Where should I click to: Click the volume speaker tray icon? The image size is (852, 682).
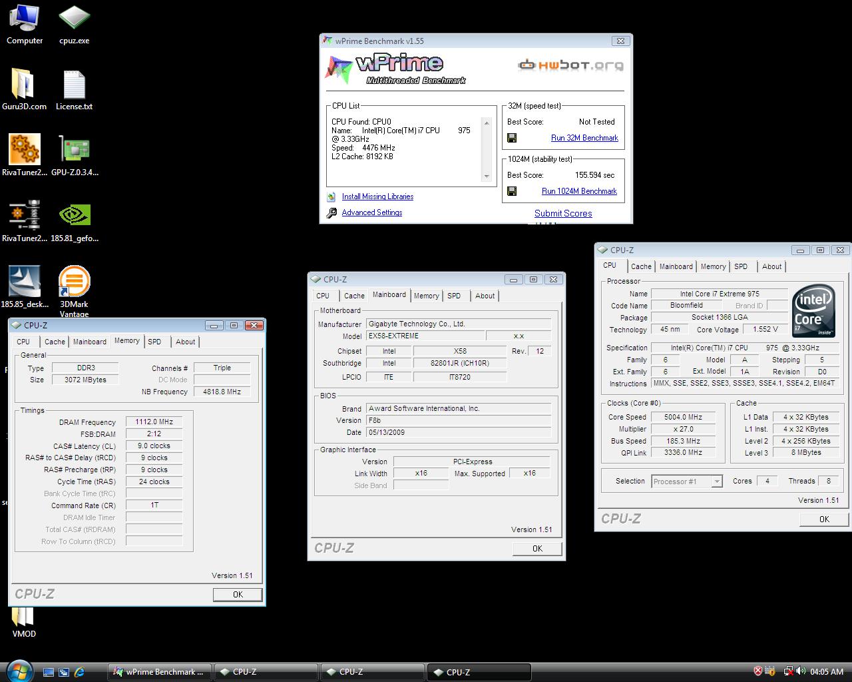coord(801,671)
